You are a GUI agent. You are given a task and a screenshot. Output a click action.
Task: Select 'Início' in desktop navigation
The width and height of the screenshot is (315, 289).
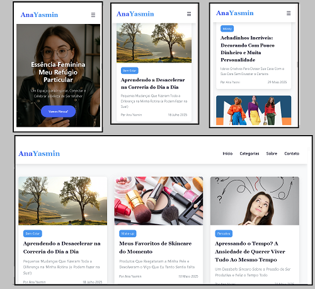(x=227, y=153)
